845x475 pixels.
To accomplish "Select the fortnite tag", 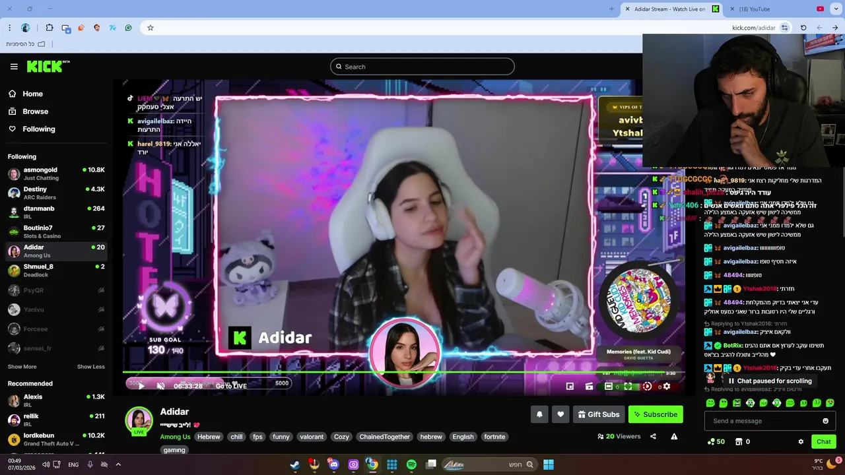I will point(494,437).
